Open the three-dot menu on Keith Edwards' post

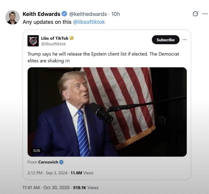(205, 14)
